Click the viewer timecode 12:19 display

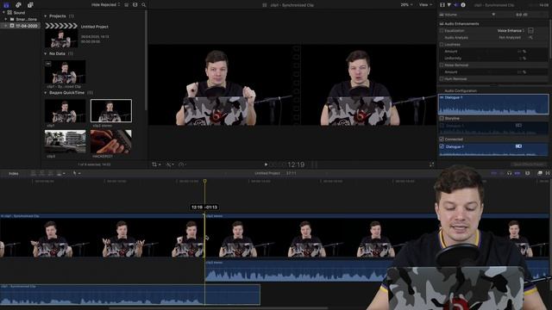pos(296,164)
